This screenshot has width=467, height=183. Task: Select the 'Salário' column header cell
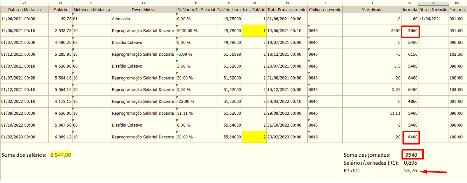click(61, 10)
